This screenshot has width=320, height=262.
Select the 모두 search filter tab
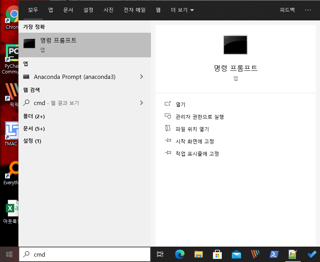[33, 10]
